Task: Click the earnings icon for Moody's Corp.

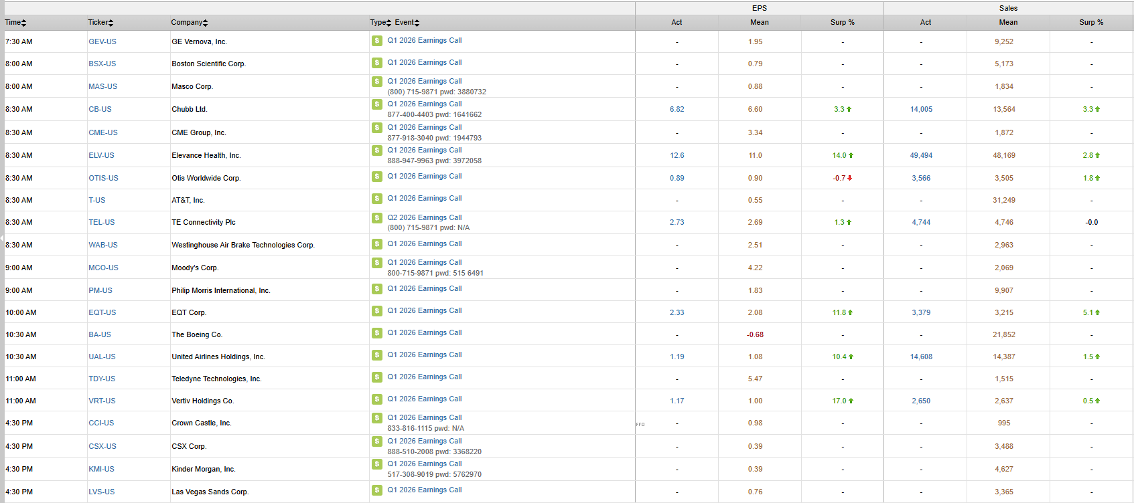Action: coord(377,263)
